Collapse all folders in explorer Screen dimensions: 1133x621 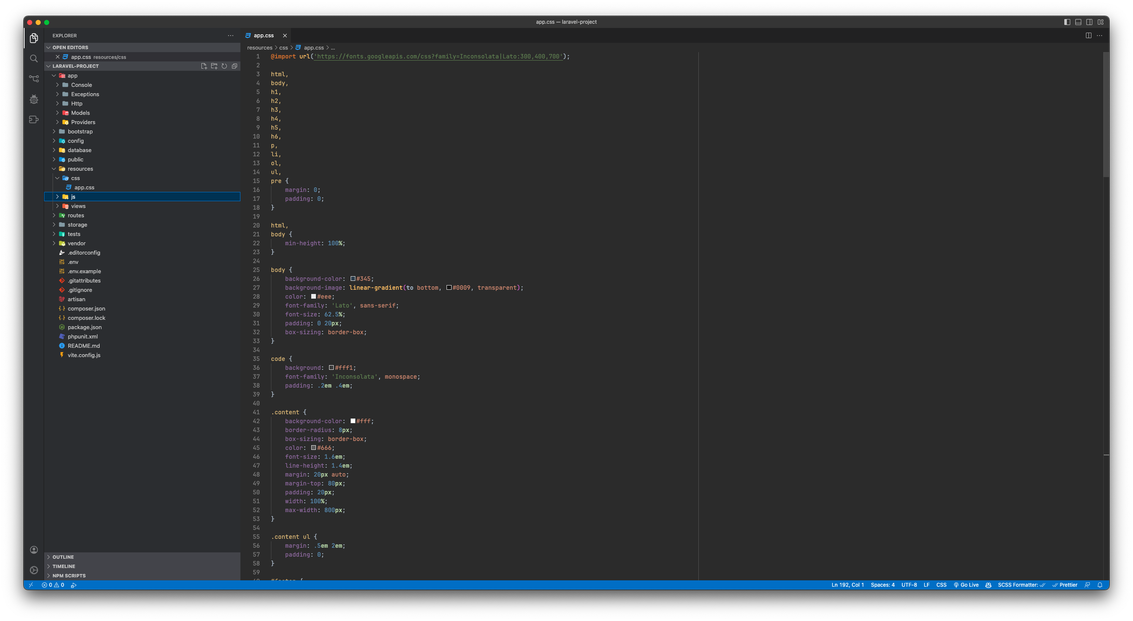(234, 66)
